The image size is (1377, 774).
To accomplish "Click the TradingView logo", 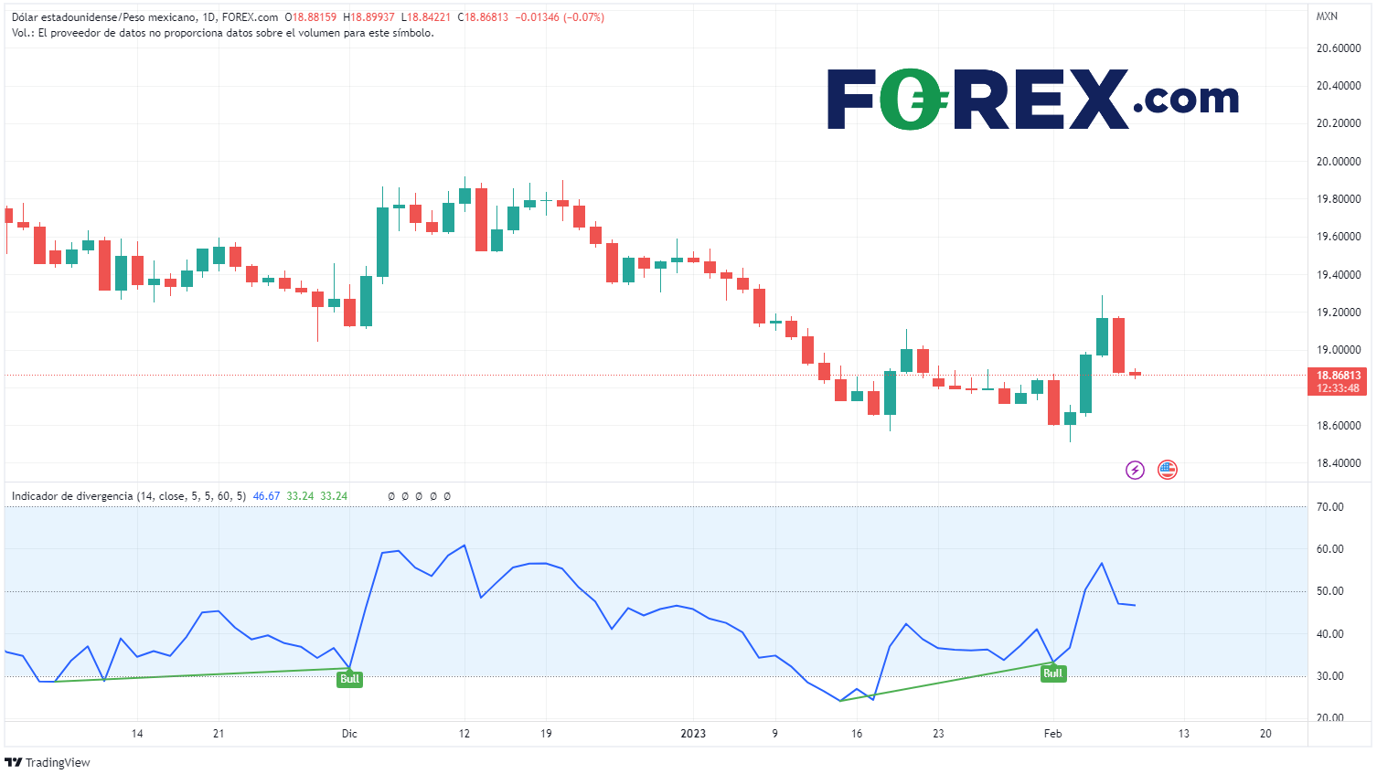I will tap(48, 762).
